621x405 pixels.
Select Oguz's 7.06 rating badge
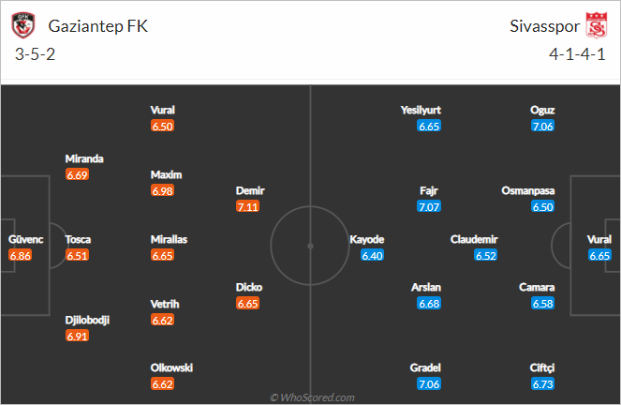(542, 126)
